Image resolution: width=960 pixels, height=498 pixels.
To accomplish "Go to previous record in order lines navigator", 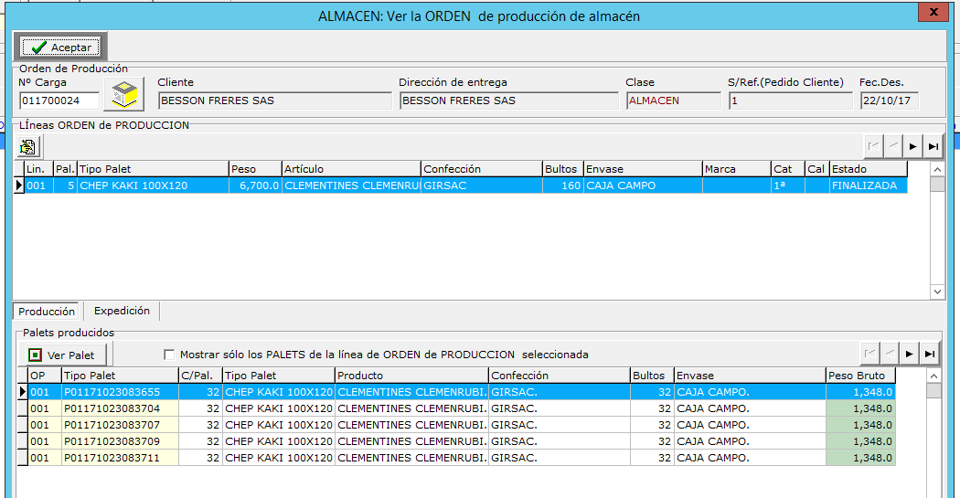I will pos(892,146).
